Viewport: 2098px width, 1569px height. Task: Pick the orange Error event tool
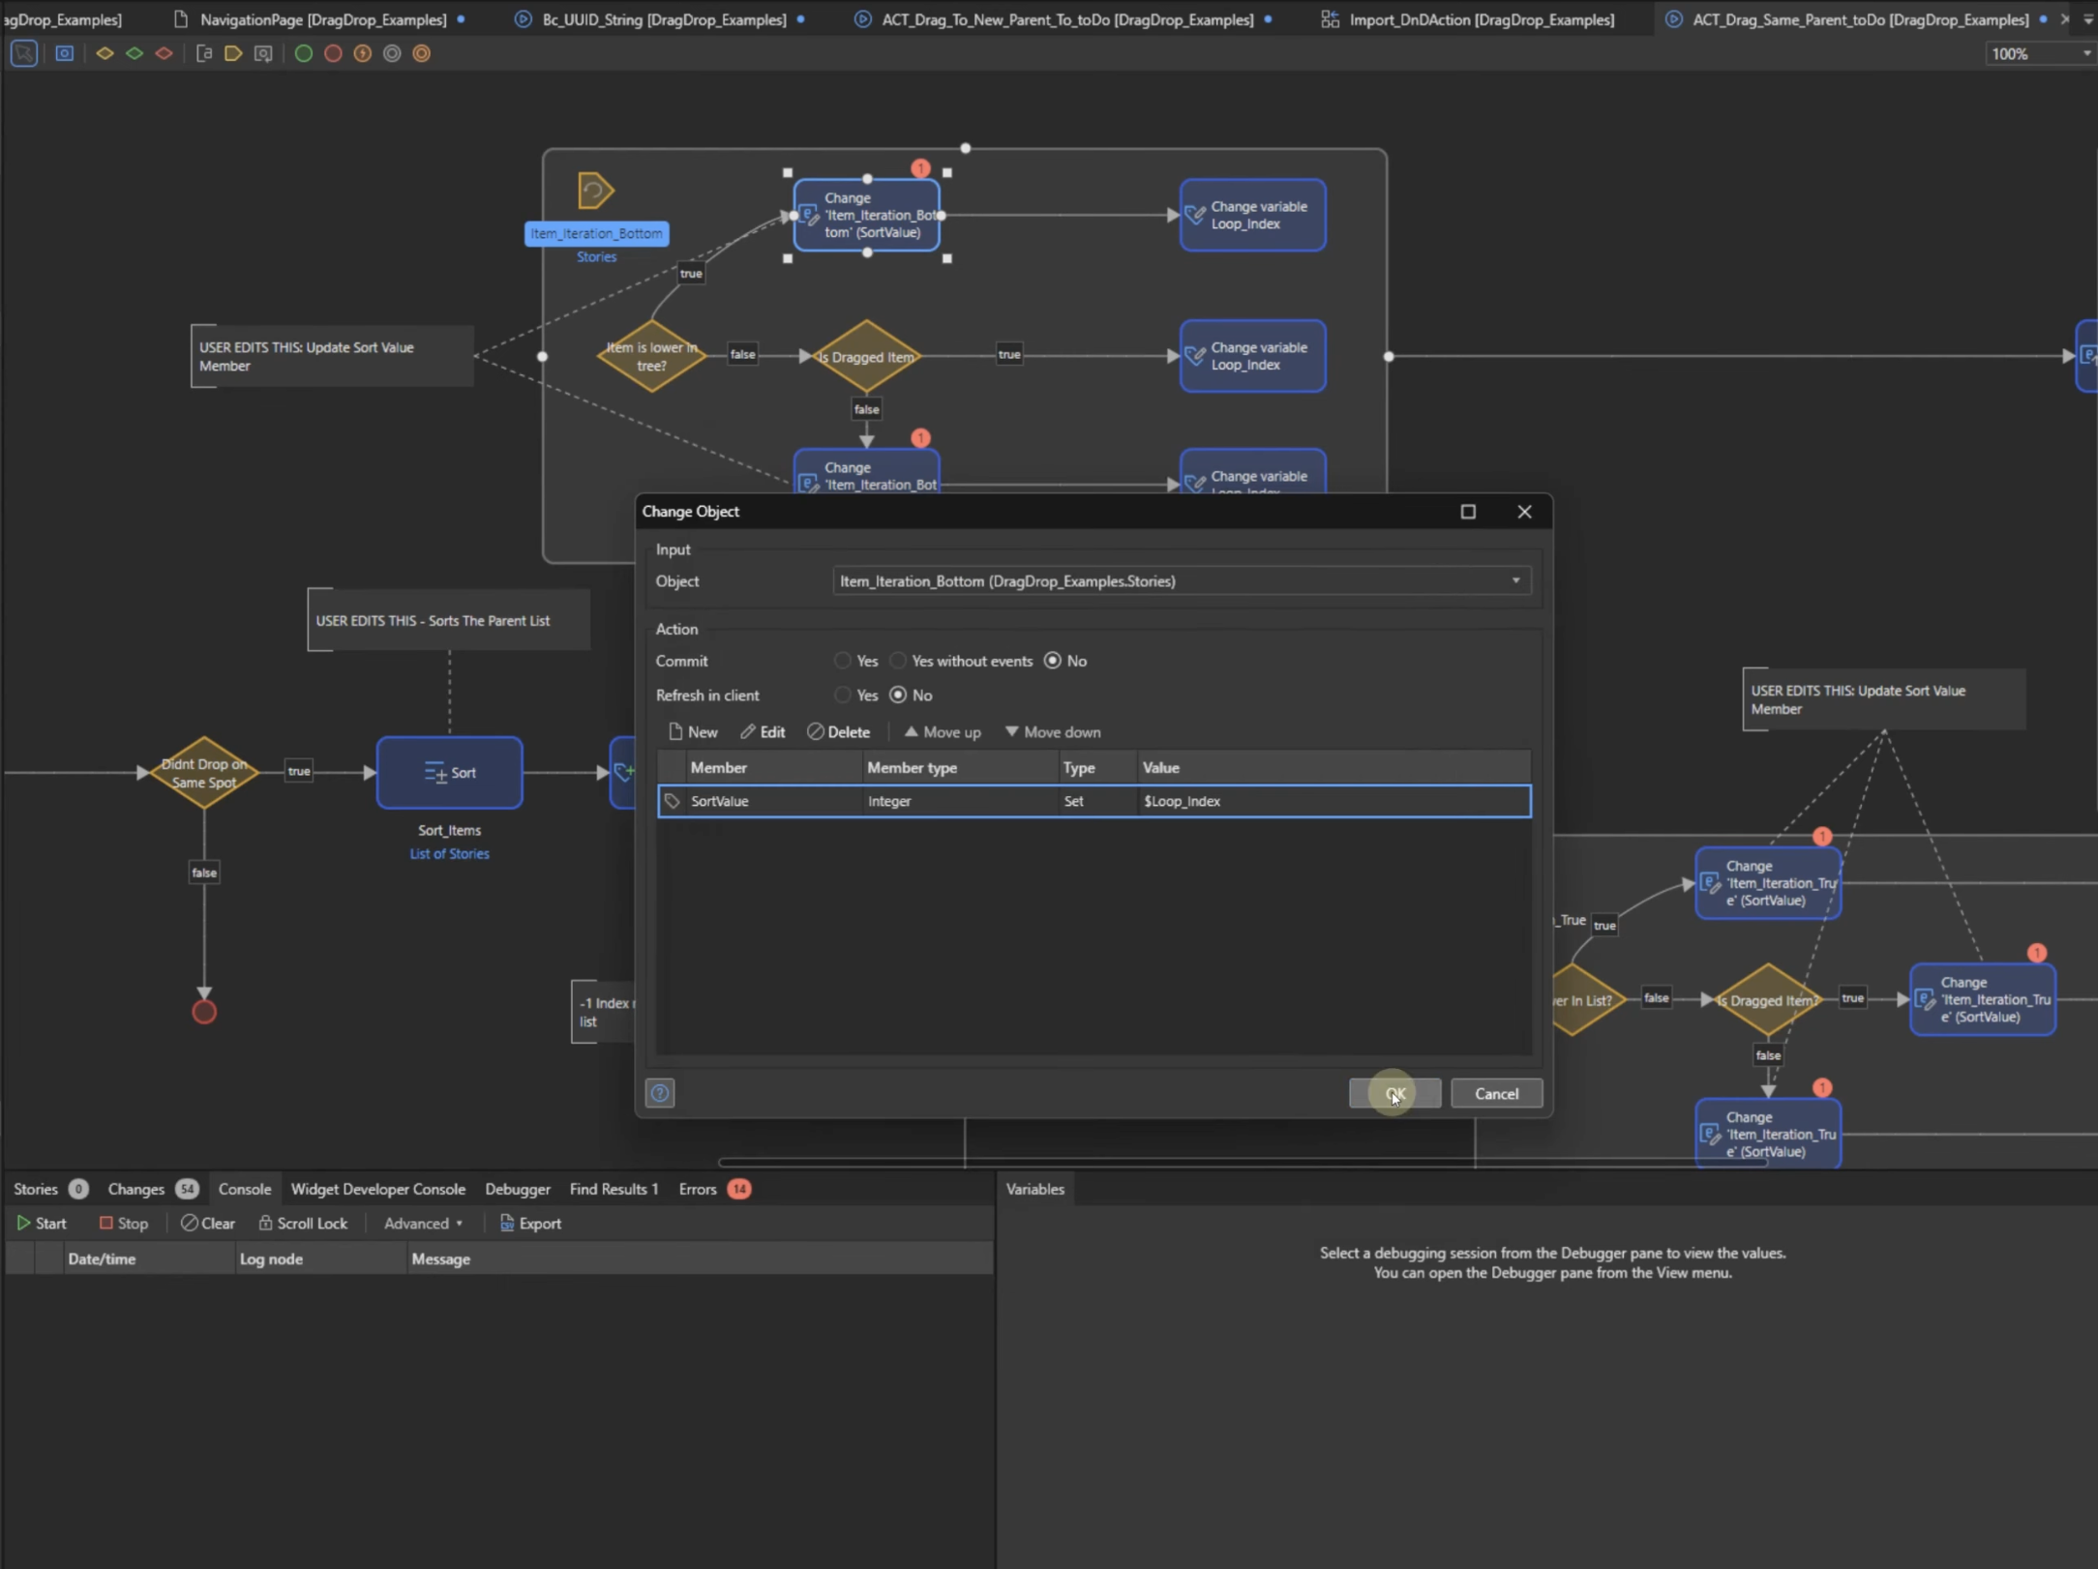tap(363, 53)
